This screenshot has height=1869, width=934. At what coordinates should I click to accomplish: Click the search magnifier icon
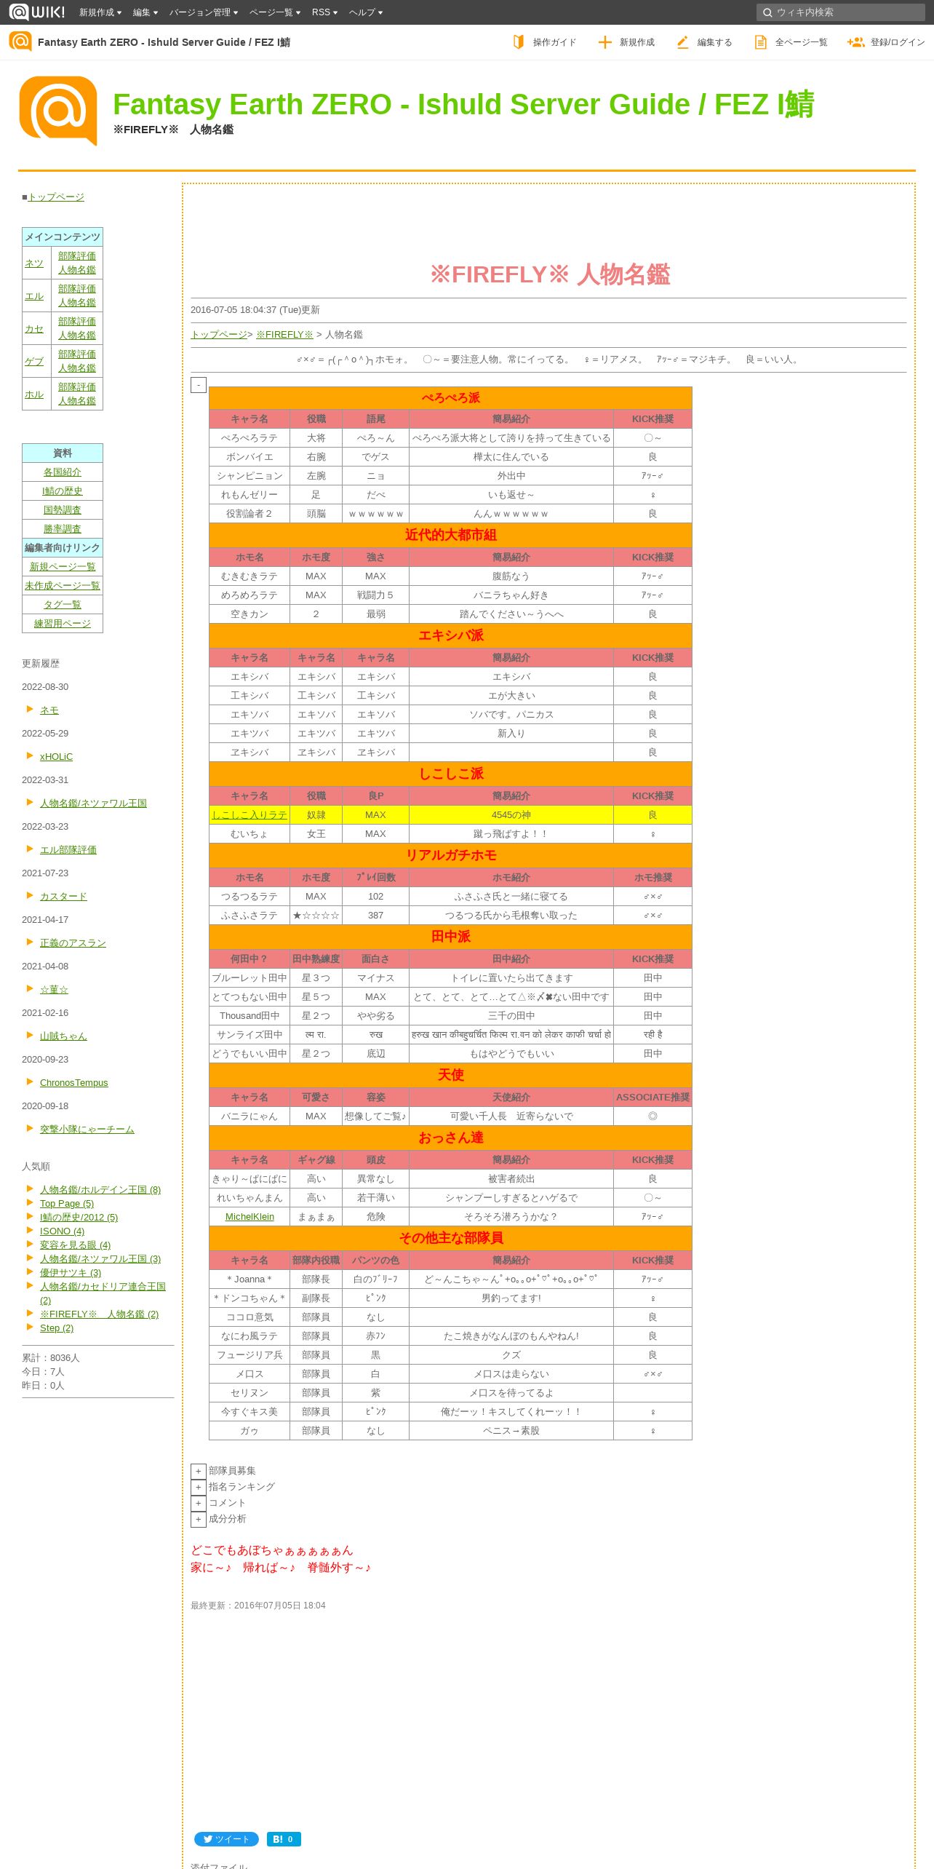pyautogui.click(x=767, y=12)
